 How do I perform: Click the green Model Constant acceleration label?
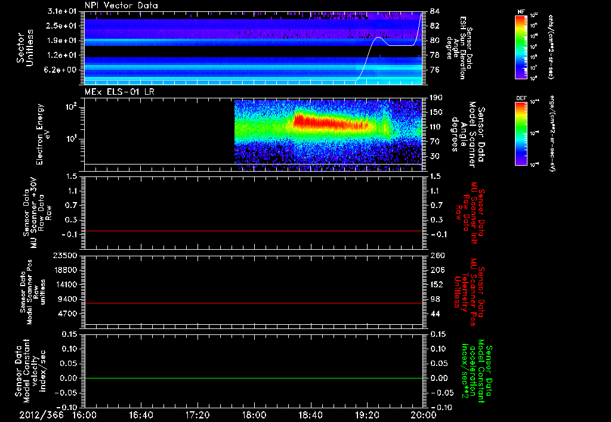click(x=477, y=371)
